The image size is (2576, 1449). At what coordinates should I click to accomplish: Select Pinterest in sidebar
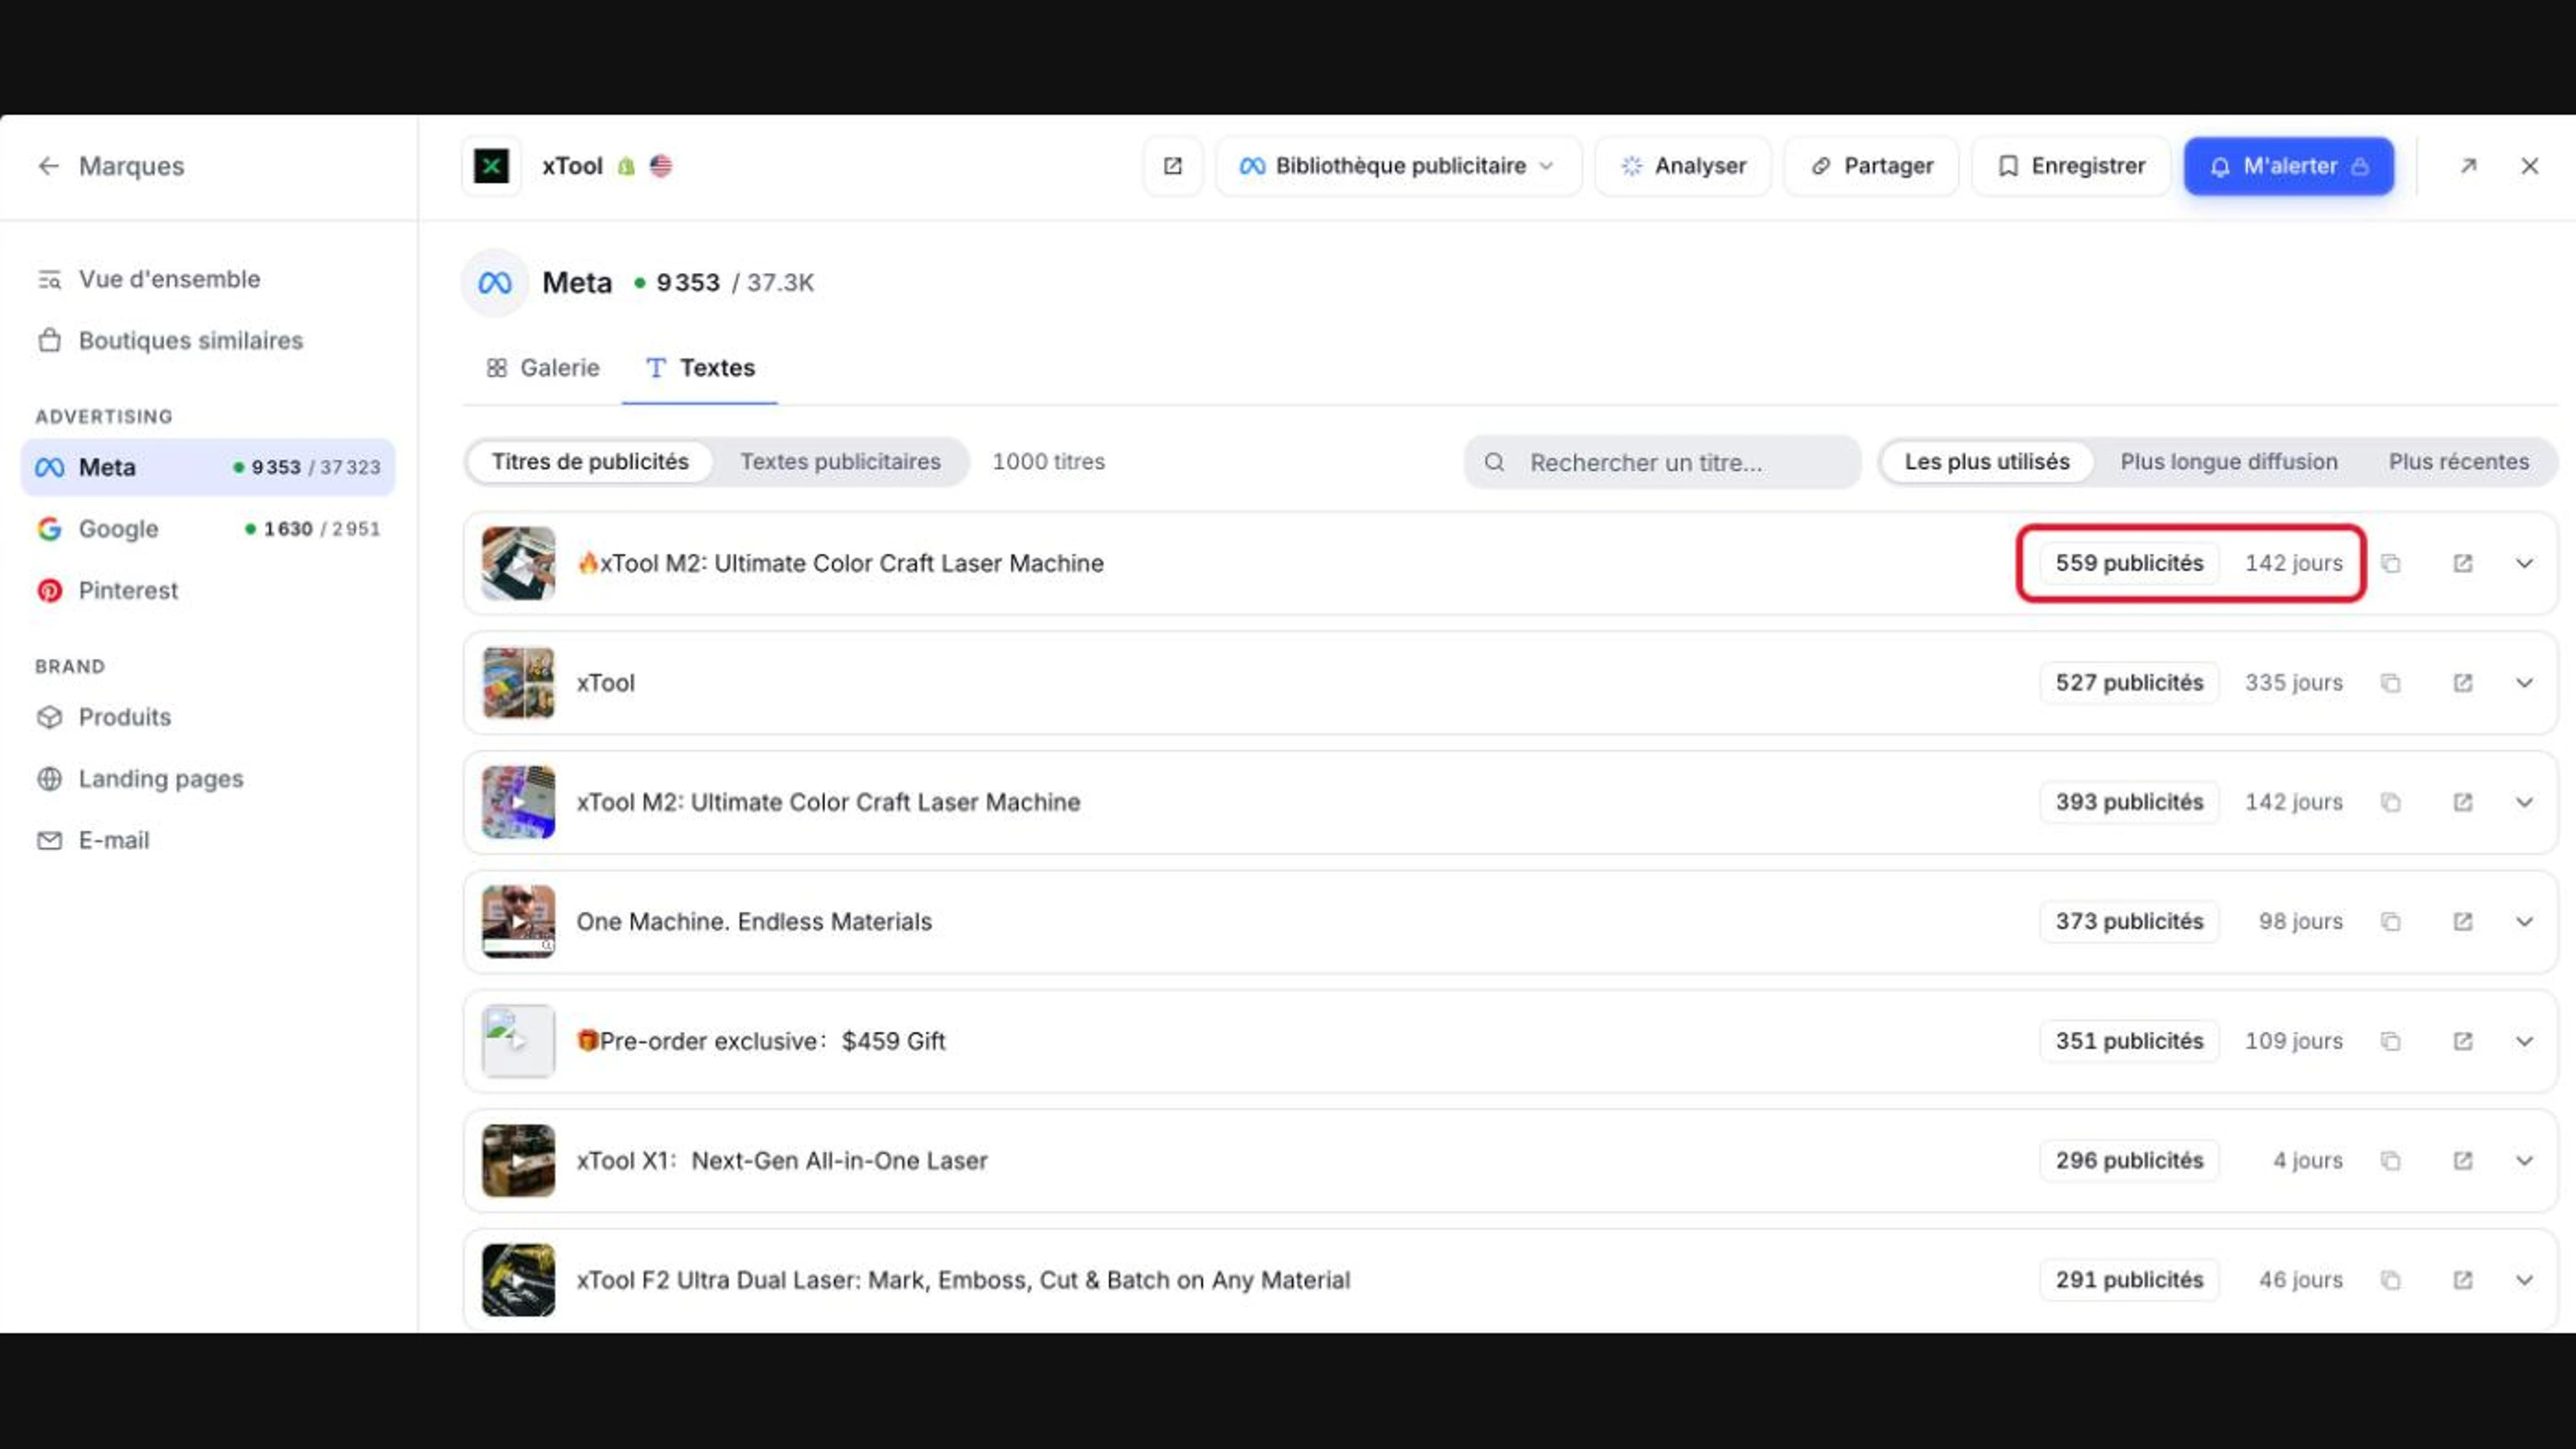(108, 591)
